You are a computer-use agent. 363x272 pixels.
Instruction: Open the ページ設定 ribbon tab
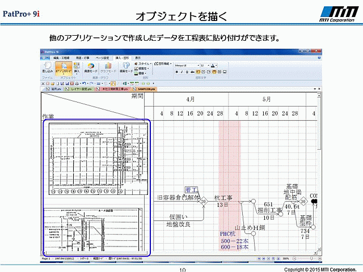pyautogui.click(x=102, y=58)
